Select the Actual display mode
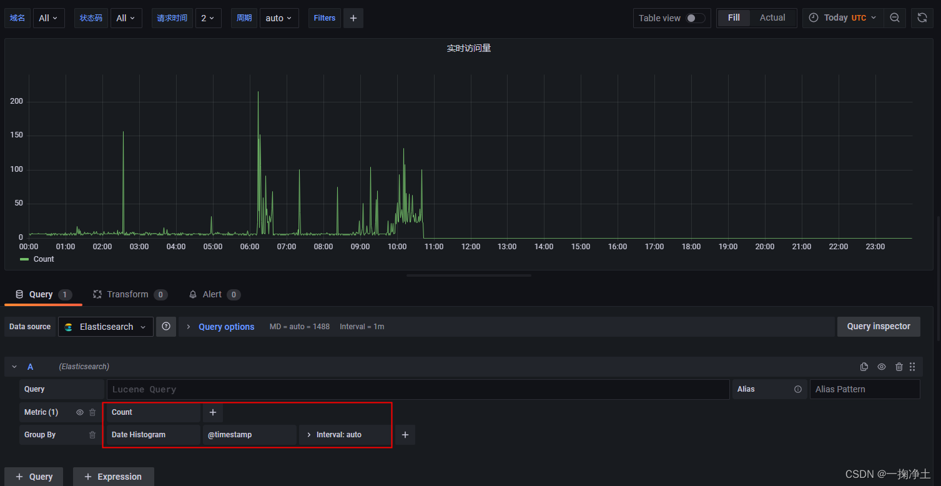Screen dimensions: 941x486 [772, 17]
